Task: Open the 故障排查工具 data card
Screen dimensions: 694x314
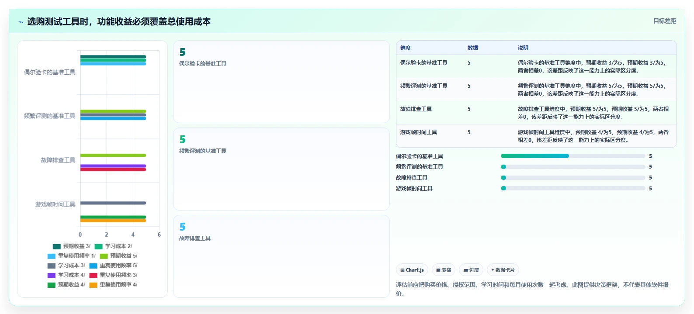Action: pos(281,256)
